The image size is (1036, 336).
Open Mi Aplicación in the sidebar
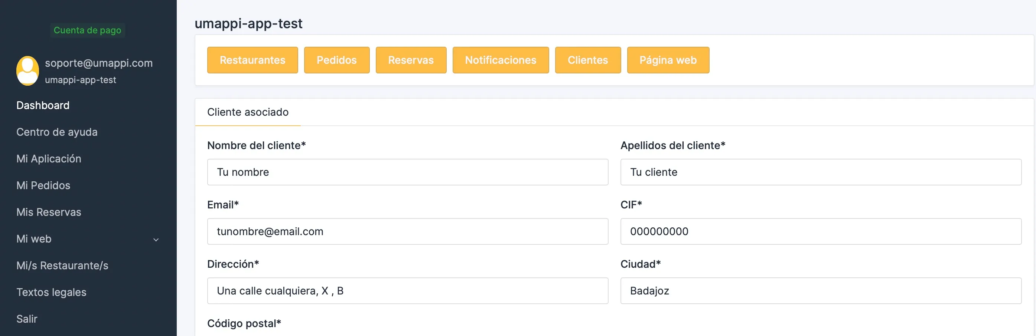pos(49,159)
